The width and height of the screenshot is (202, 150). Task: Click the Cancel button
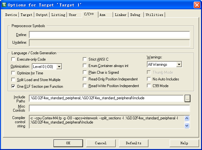(101, 143)
